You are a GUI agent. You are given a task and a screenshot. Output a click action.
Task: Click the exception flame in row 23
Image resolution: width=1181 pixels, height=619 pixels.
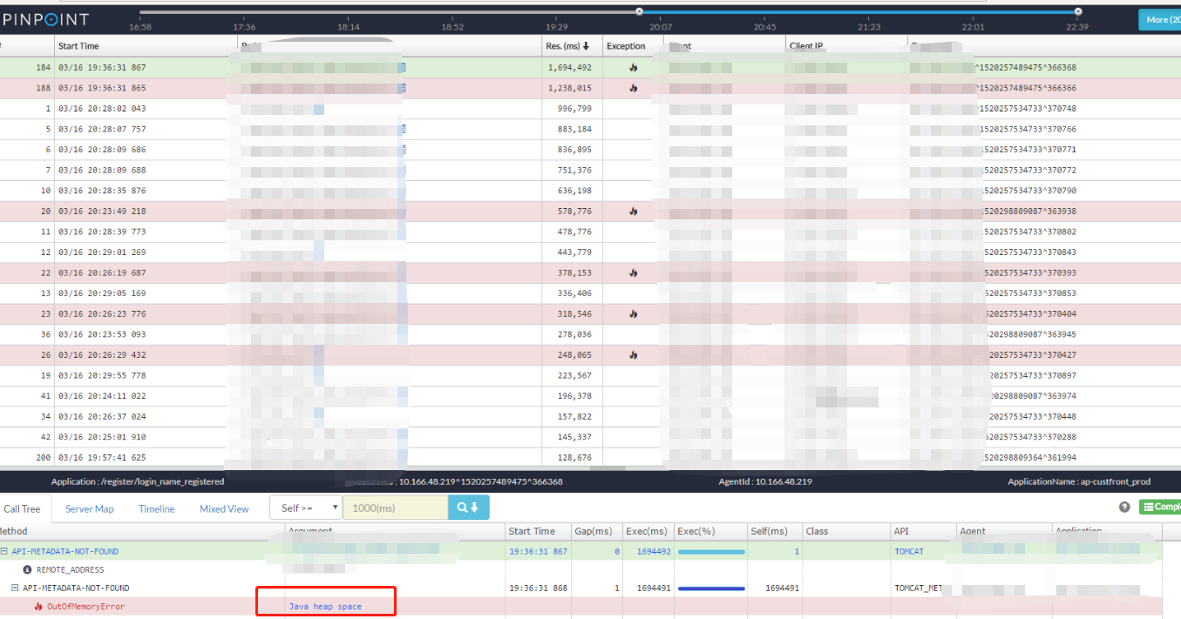pyautogui.click(x=633, y=313)
